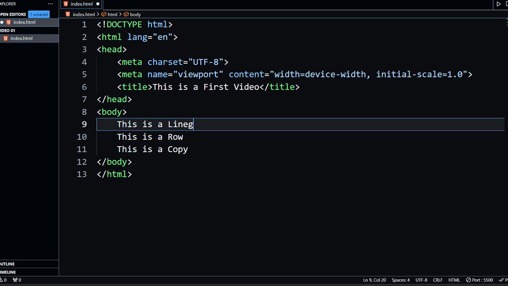Change encoding via UTF-8 status item
This screenshot has width=508, height=286.
421,280
